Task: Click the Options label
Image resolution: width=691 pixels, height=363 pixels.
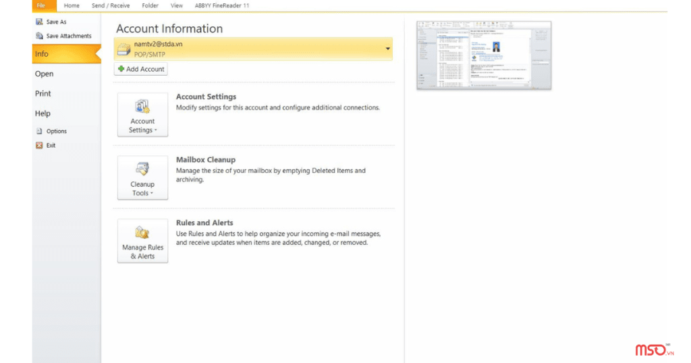Action: coord(57,131)
